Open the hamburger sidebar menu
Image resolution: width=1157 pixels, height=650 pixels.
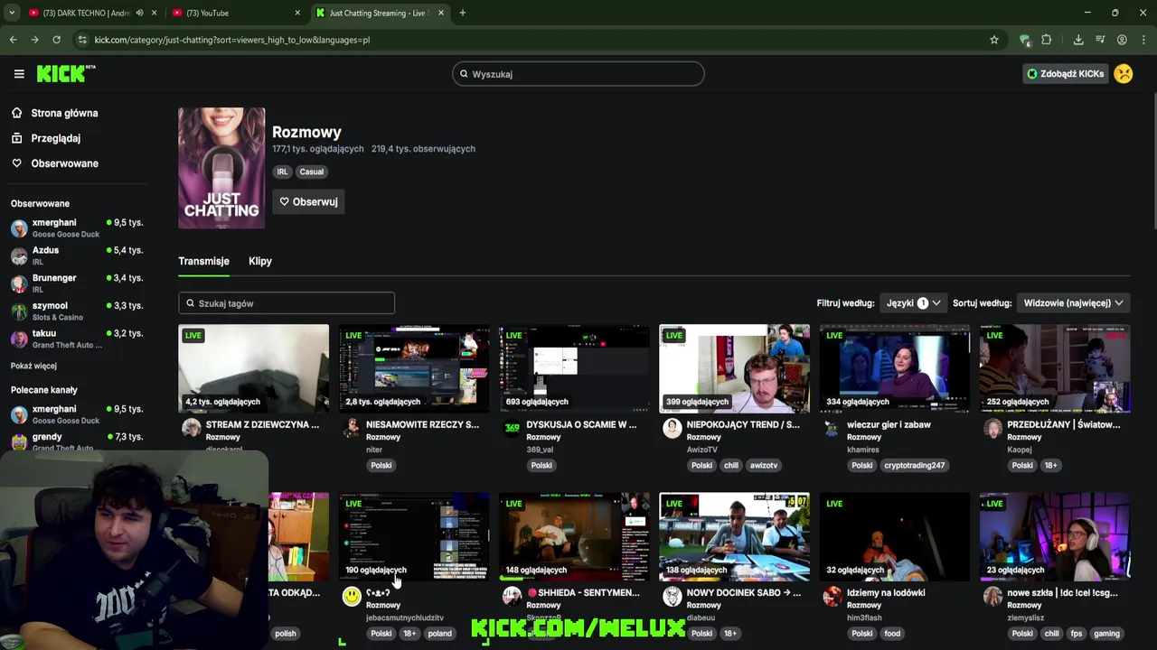(19, 74)
